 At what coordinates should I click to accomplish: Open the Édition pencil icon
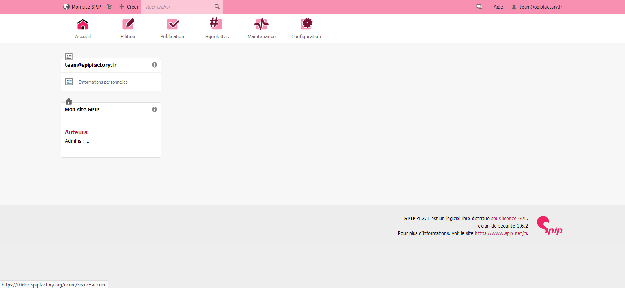[x=128, y=24]
